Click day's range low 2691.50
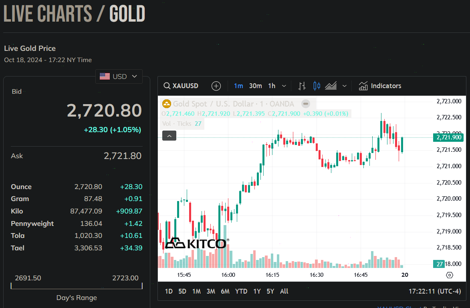This screenshot has height=308, width=470. [28, 278]
